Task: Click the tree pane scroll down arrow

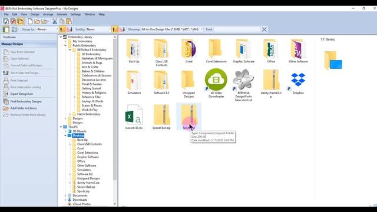Action: 115,204
